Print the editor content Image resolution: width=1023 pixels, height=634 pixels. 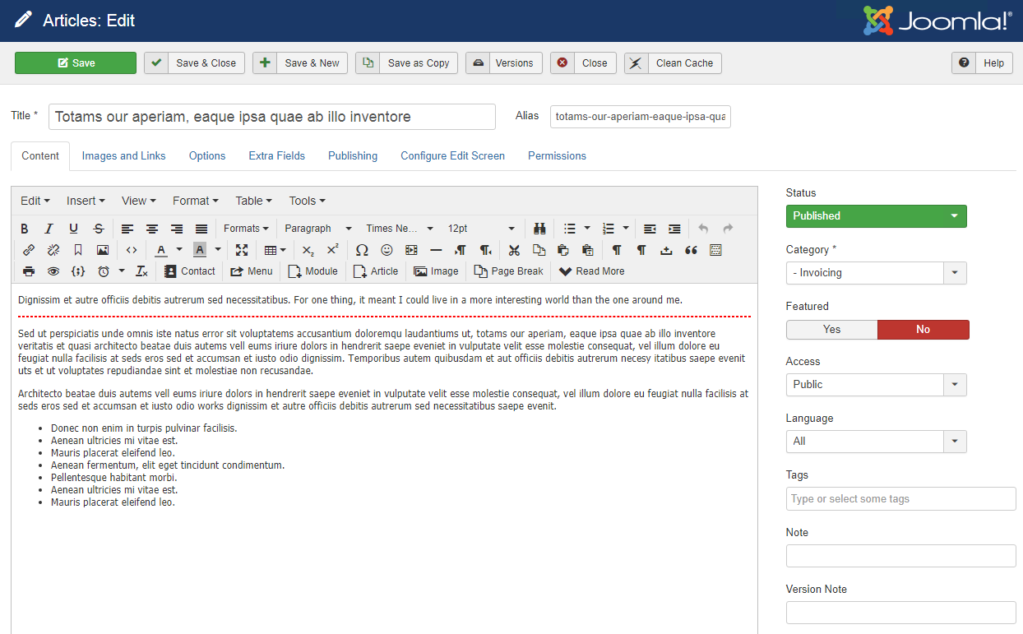pyautogui.click(x=29, y=271)
